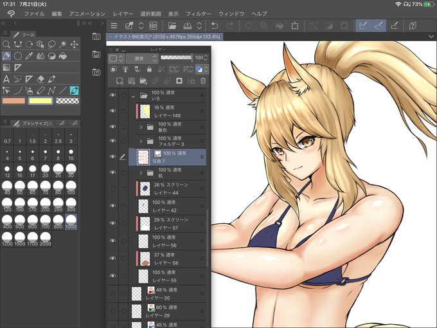437x328 pixels.
Task: Select the Zoom magnifier tool
Action: (6, 44)
